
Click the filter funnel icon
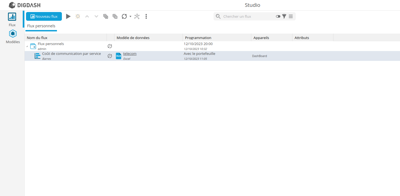coord(284,16)
